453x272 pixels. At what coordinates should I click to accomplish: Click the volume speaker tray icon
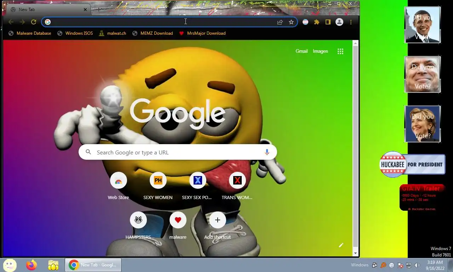(417, 265)
